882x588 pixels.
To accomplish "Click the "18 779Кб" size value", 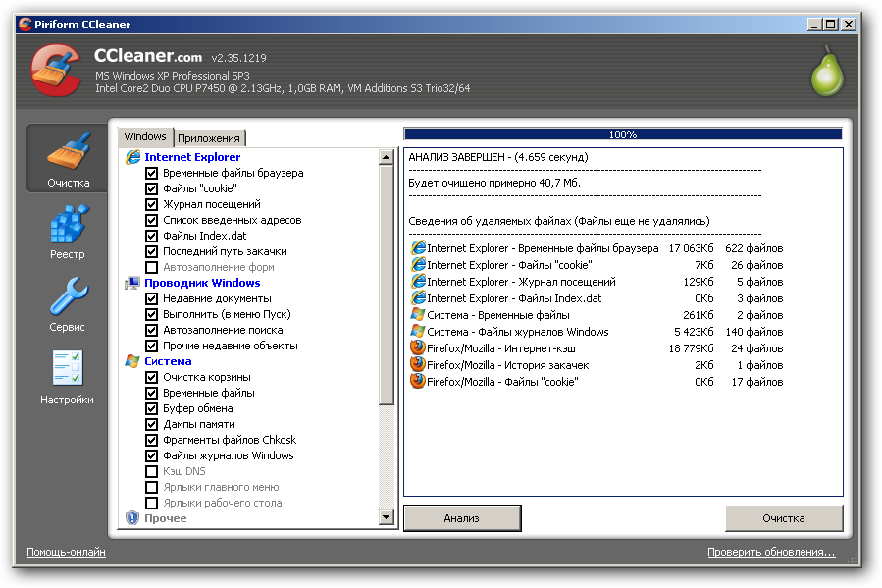I will [691, 348].
